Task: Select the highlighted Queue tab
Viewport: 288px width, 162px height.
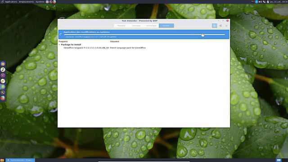Action: [166, 26]
